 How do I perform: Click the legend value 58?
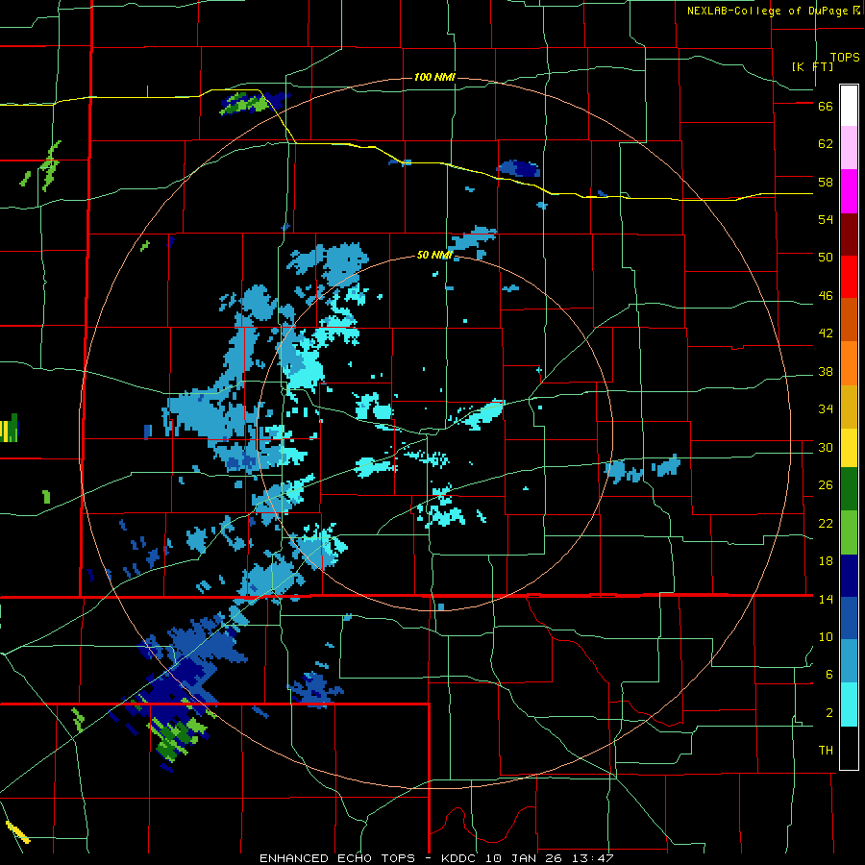(x=826, y=182)
